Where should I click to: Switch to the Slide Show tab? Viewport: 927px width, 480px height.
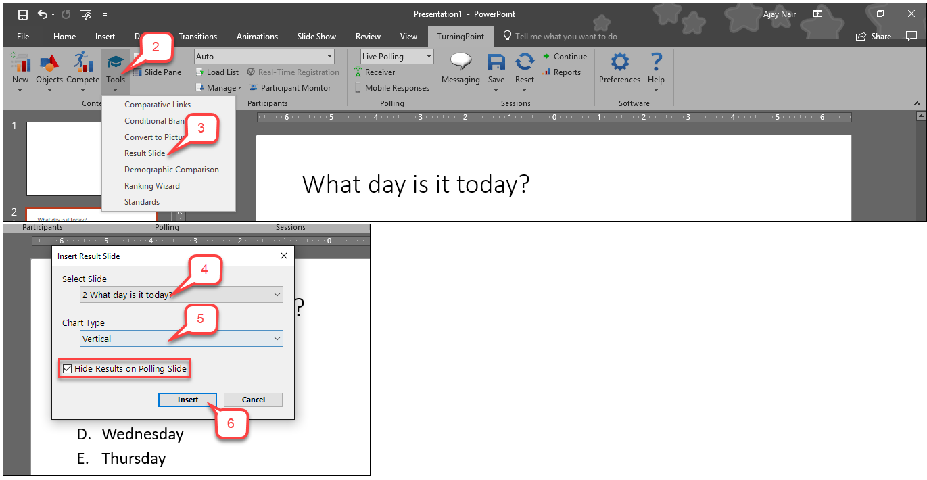[316, 37]
